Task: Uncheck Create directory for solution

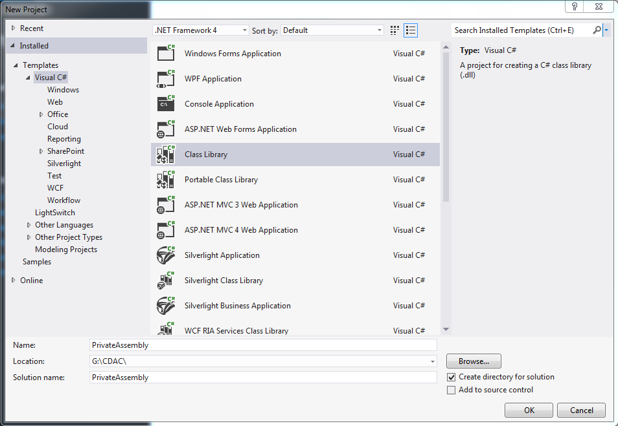Action: [x=452, y=377]
